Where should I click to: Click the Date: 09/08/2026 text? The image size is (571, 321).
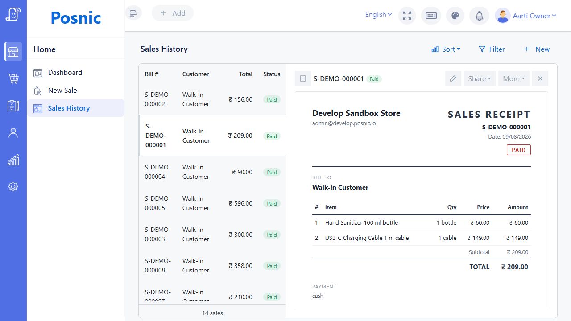509,137
